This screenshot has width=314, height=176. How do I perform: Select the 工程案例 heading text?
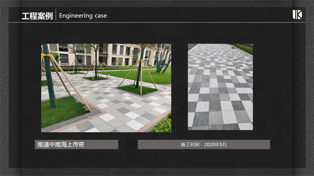coord(37,16)
